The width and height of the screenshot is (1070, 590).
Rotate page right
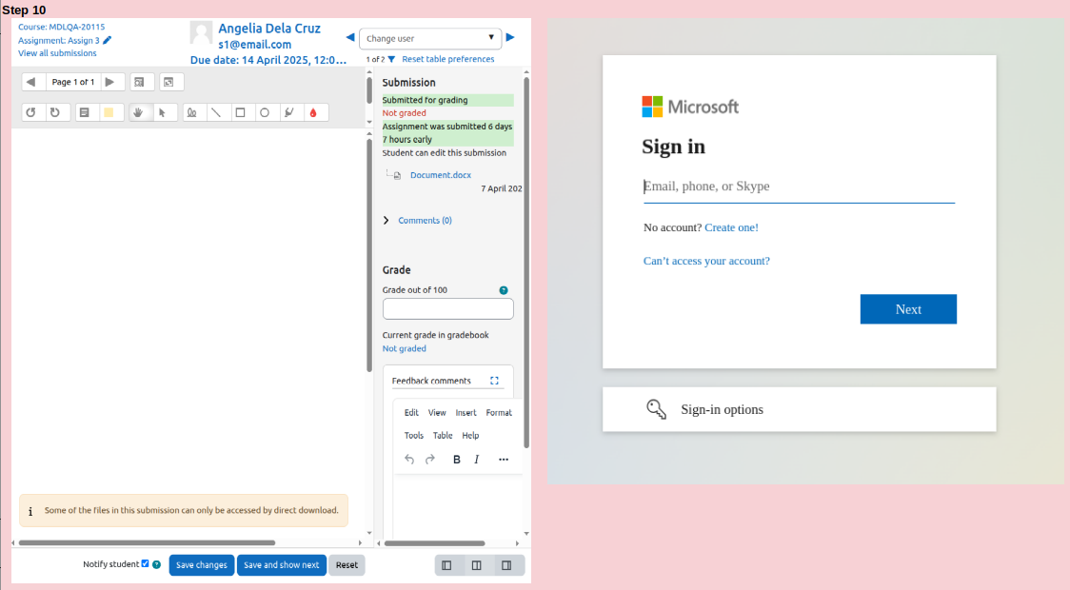(x=55, y=112)
